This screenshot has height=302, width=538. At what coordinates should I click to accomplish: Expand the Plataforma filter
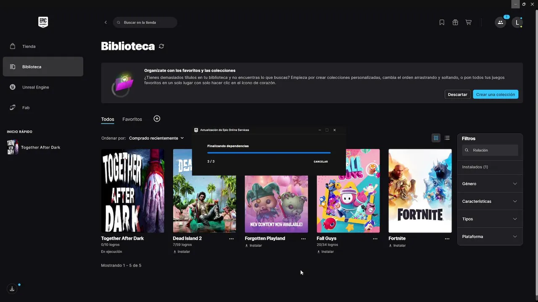[490, 237]
